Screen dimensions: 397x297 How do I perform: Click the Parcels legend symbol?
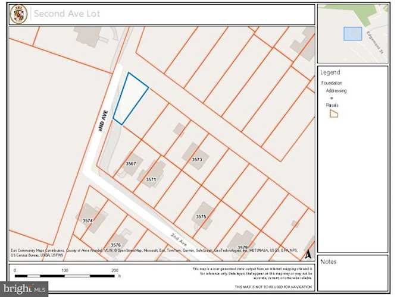tap(334, 113)
